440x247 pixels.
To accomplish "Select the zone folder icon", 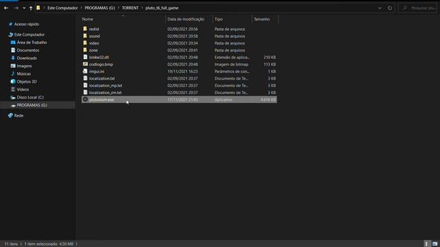I will click(x=85, y=50).
